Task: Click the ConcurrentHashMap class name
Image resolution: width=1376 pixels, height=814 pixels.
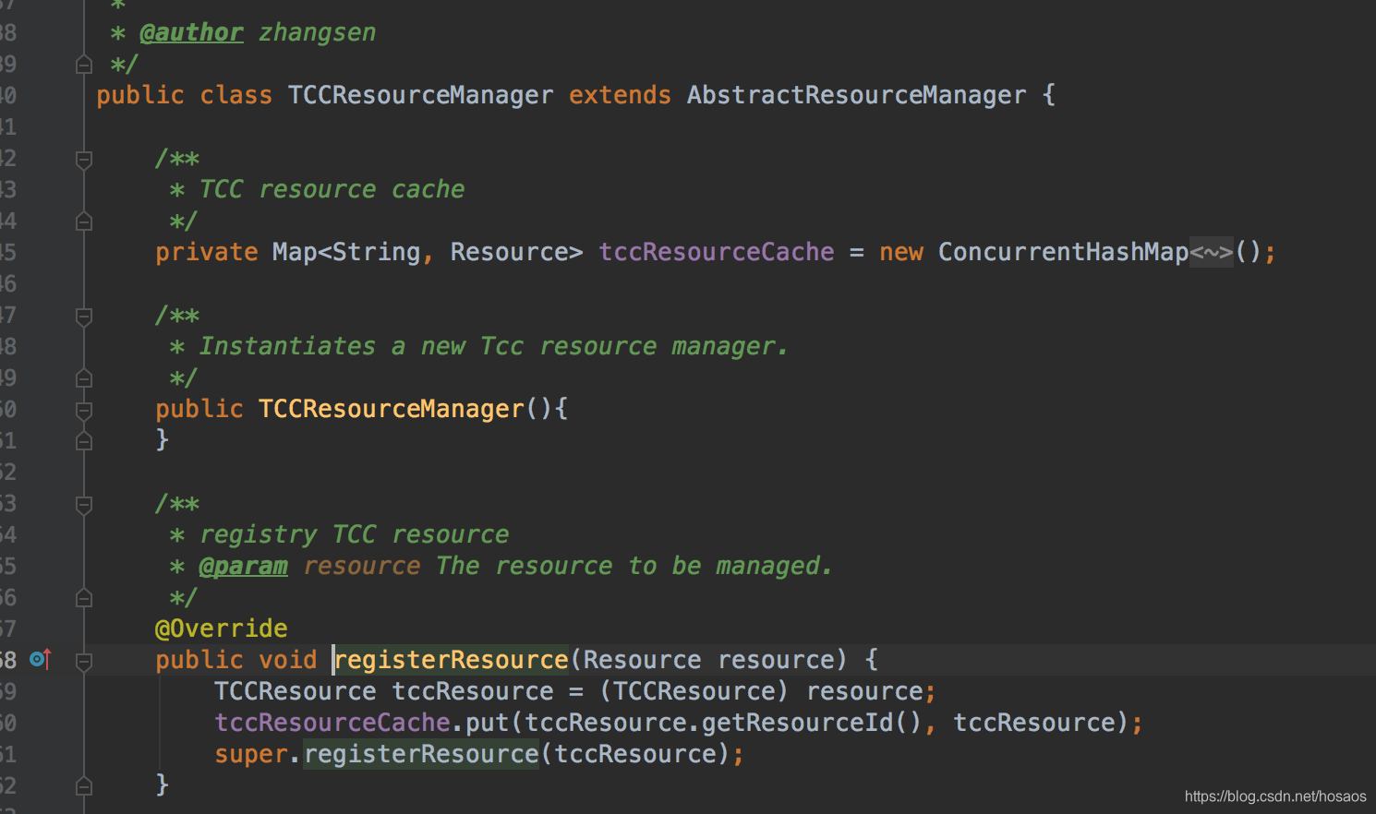Action: click(1063, 252)
